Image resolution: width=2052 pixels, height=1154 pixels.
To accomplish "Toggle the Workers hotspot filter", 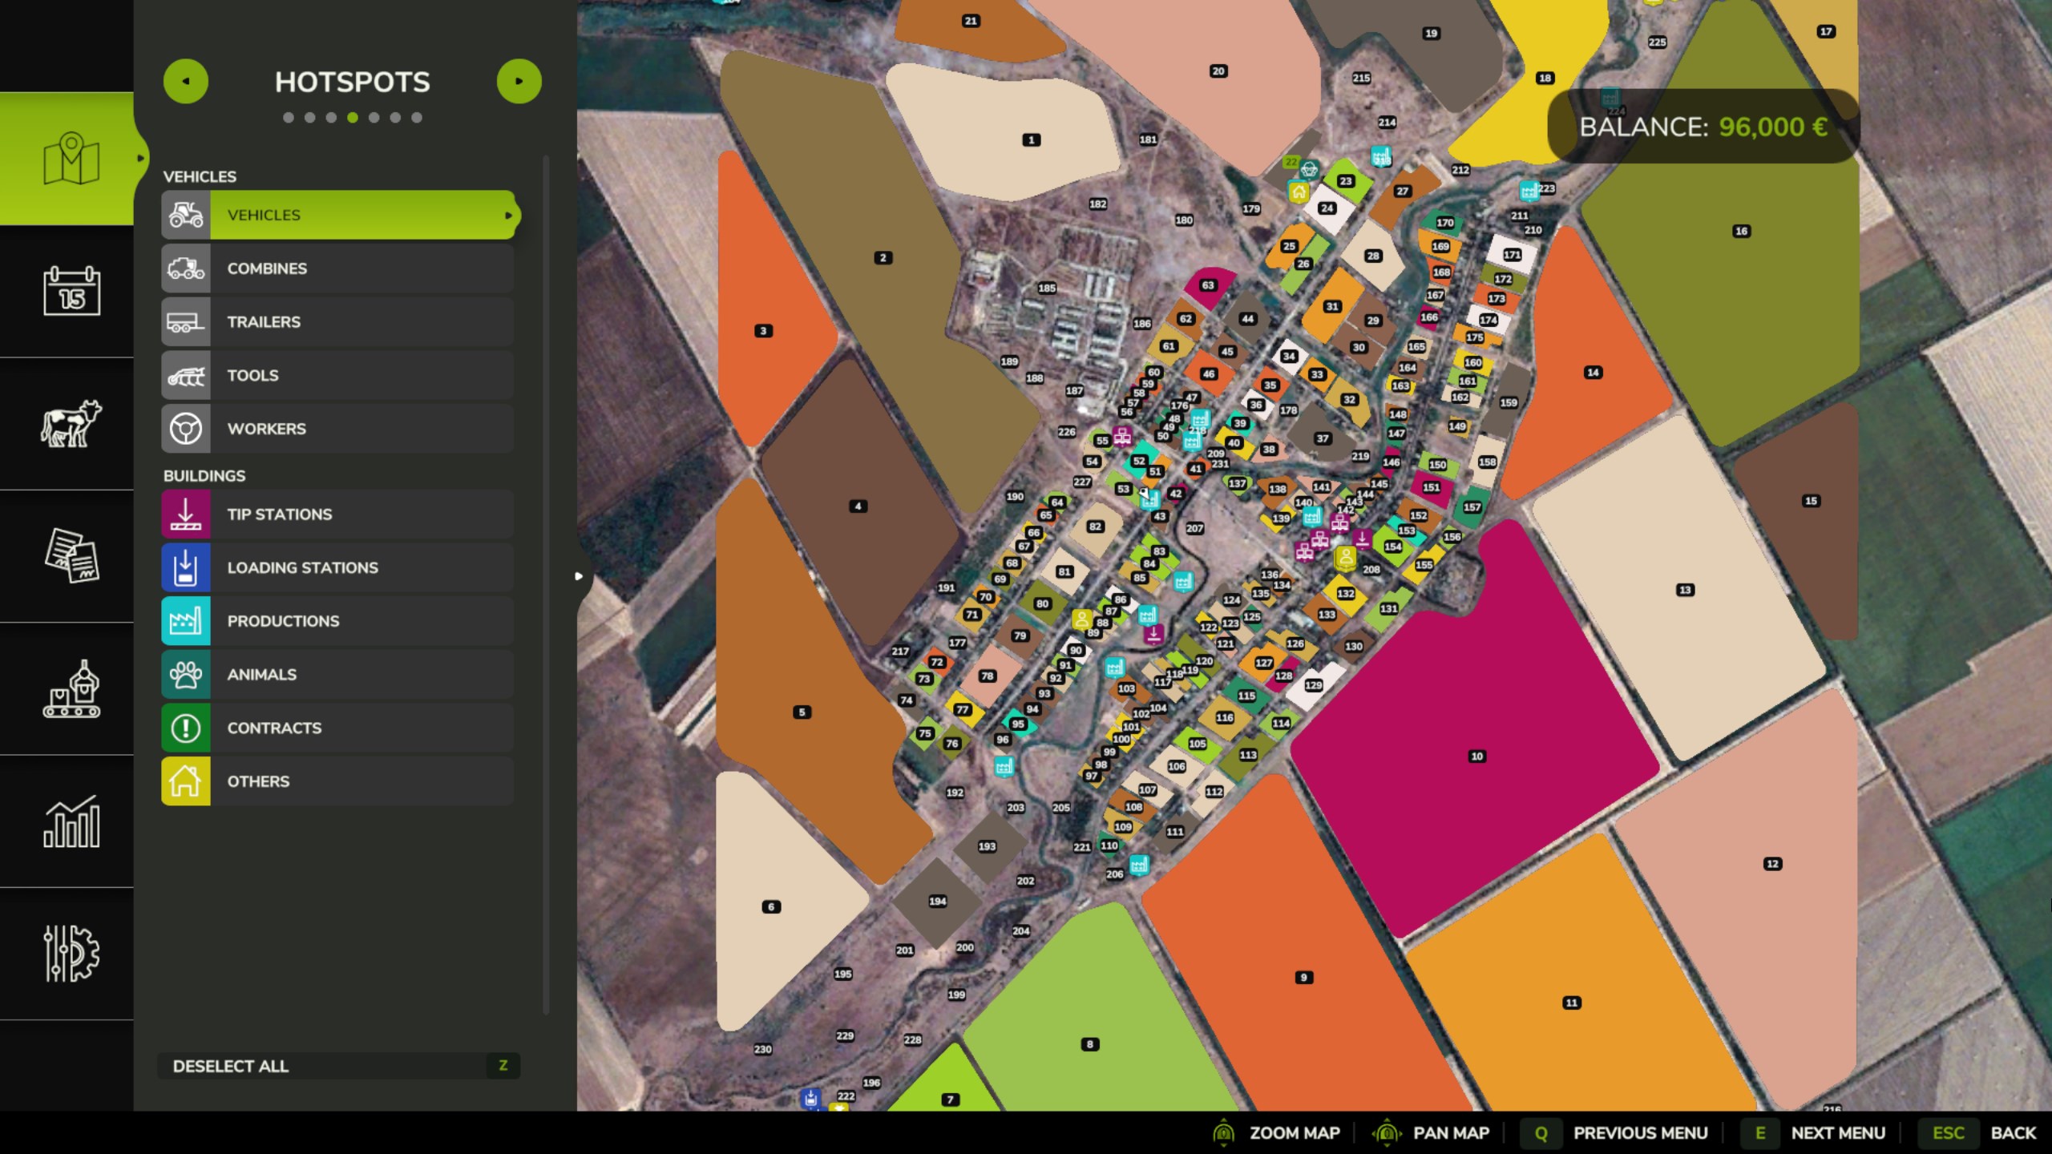I will tap(337, 429).
